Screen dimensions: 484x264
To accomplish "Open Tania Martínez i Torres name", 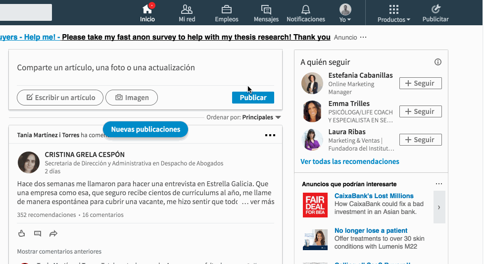I will [48, 135].
